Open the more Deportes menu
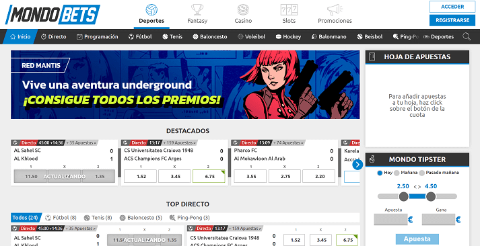This screenshot has width=480, height=246. pos(439,37)
